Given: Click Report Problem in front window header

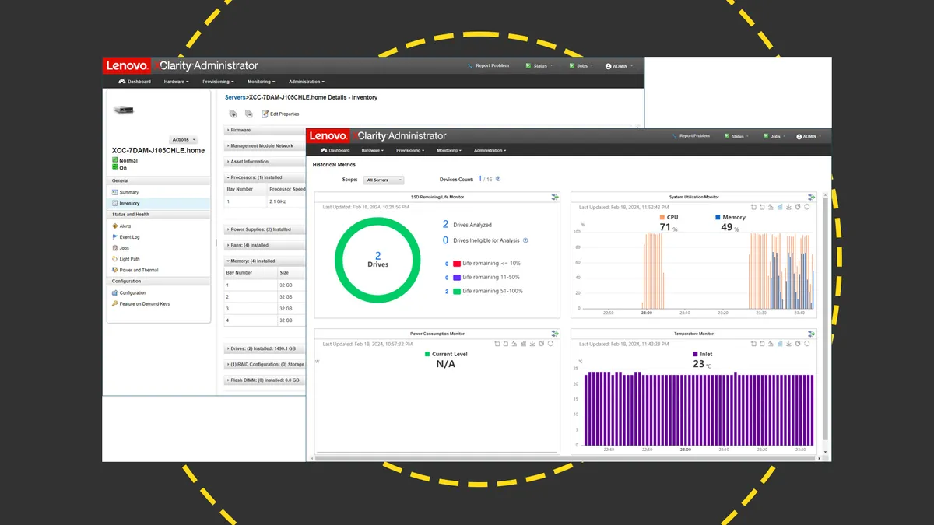Looking at the screenshot, I should pyautogui.click(x=691, y=136).
